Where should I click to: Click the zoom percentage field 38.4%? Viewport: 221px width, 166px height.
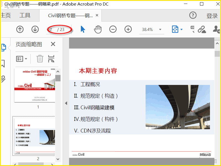148,30
